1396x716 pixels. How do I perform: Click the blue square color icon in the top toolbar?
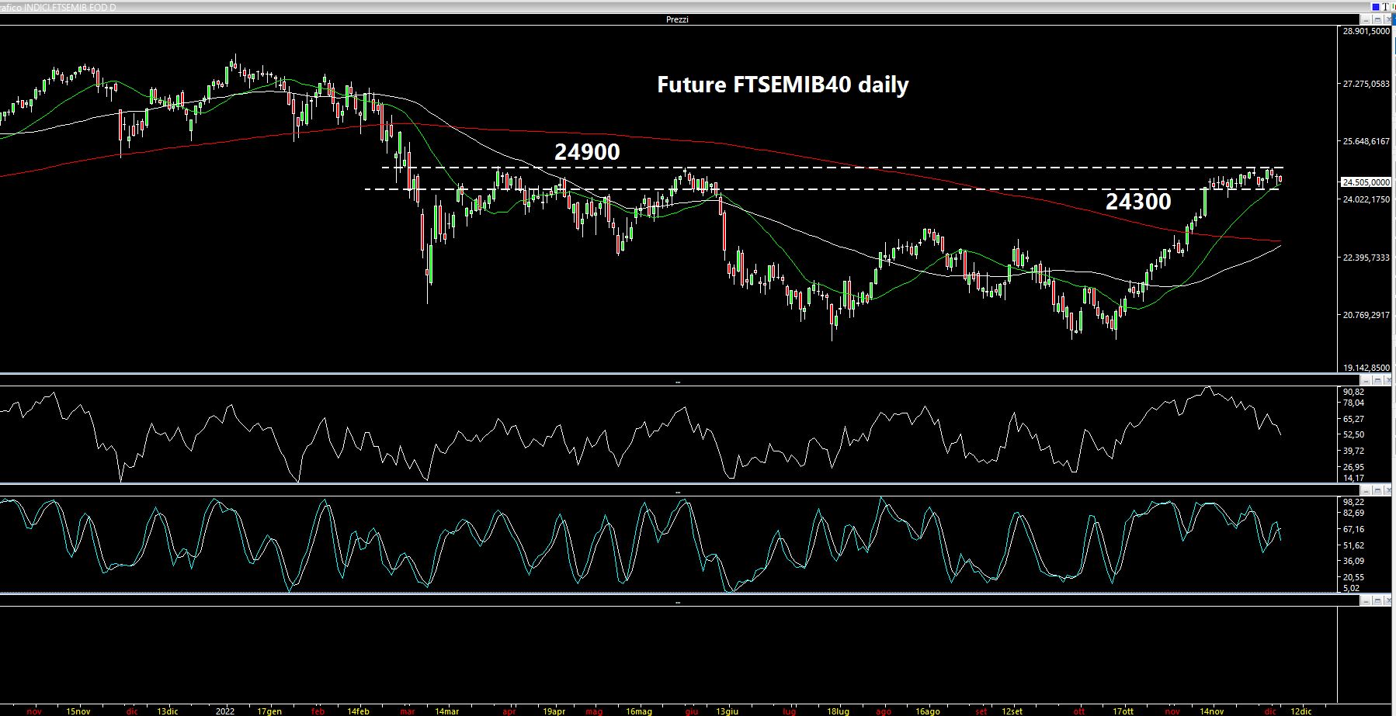(x=1376, y=7)
